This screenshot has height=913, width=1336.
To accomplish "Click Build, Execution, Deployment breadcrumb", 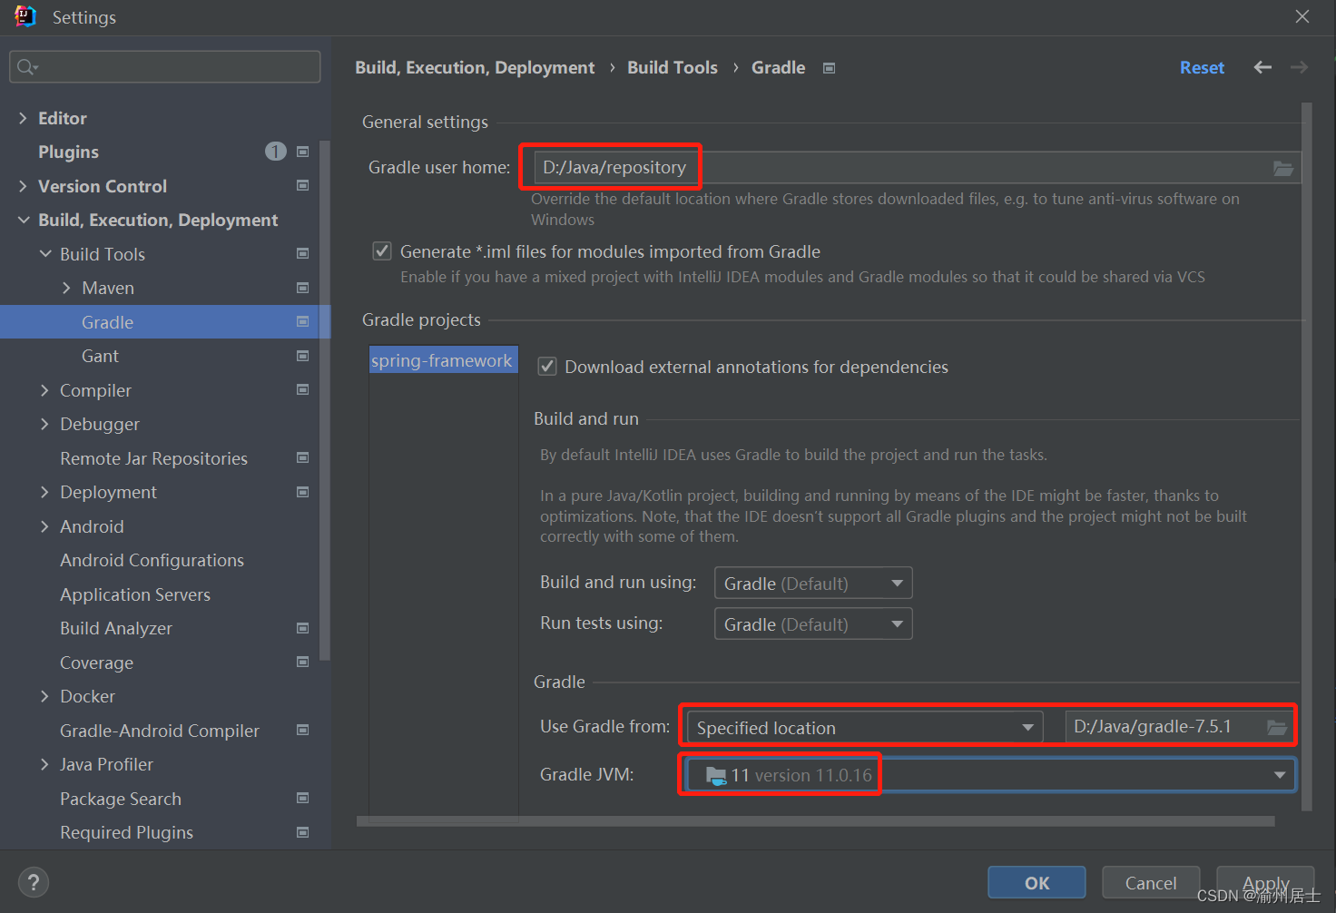I will click(475, 67).
